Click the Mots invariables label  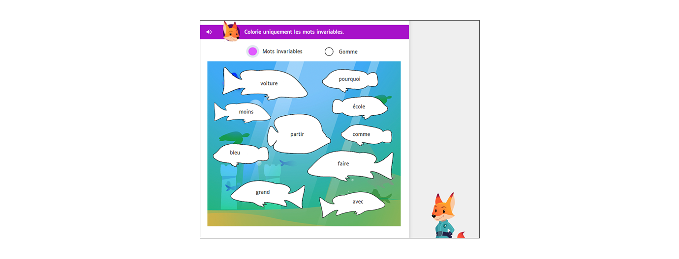click(x=282, y=52)
